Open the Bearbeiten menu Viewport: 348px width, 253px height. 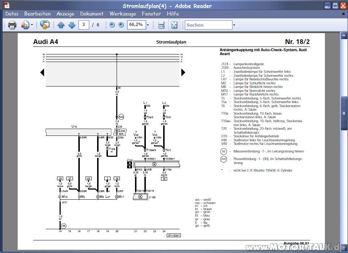37,14
